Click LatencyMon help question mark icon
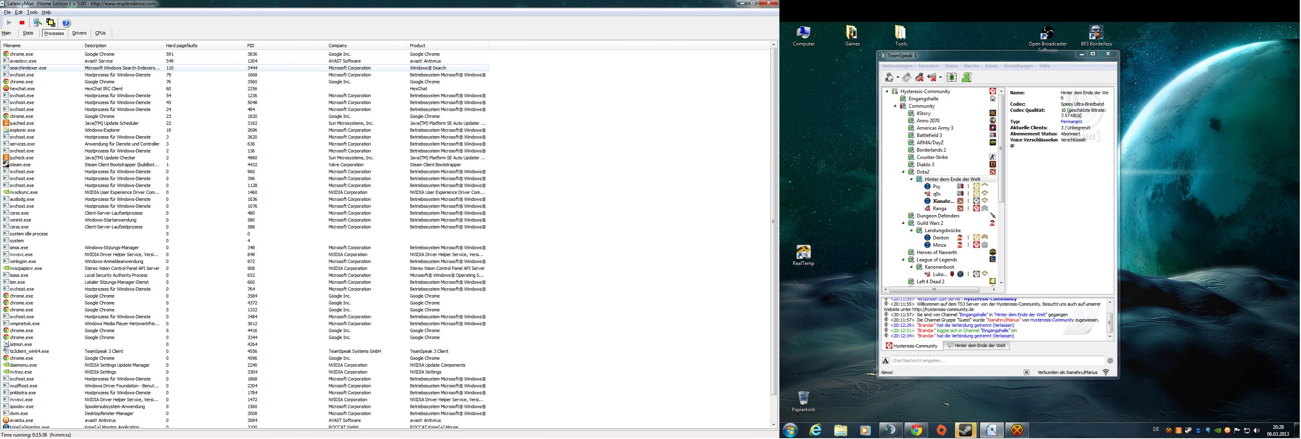 tap(67, 23)
